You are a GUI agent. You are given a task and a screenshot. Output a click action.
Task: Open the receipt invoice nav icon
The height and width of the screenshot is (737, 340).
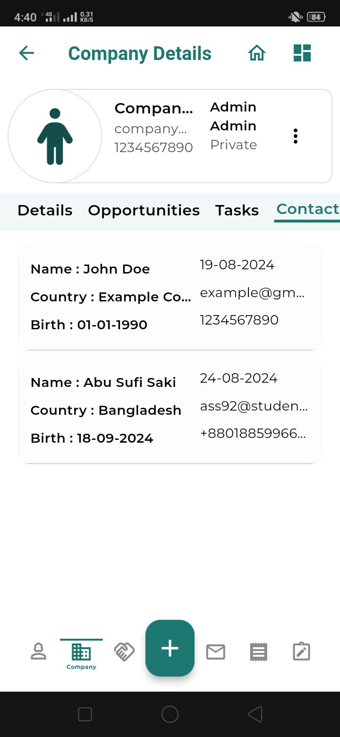pos(258,651)
